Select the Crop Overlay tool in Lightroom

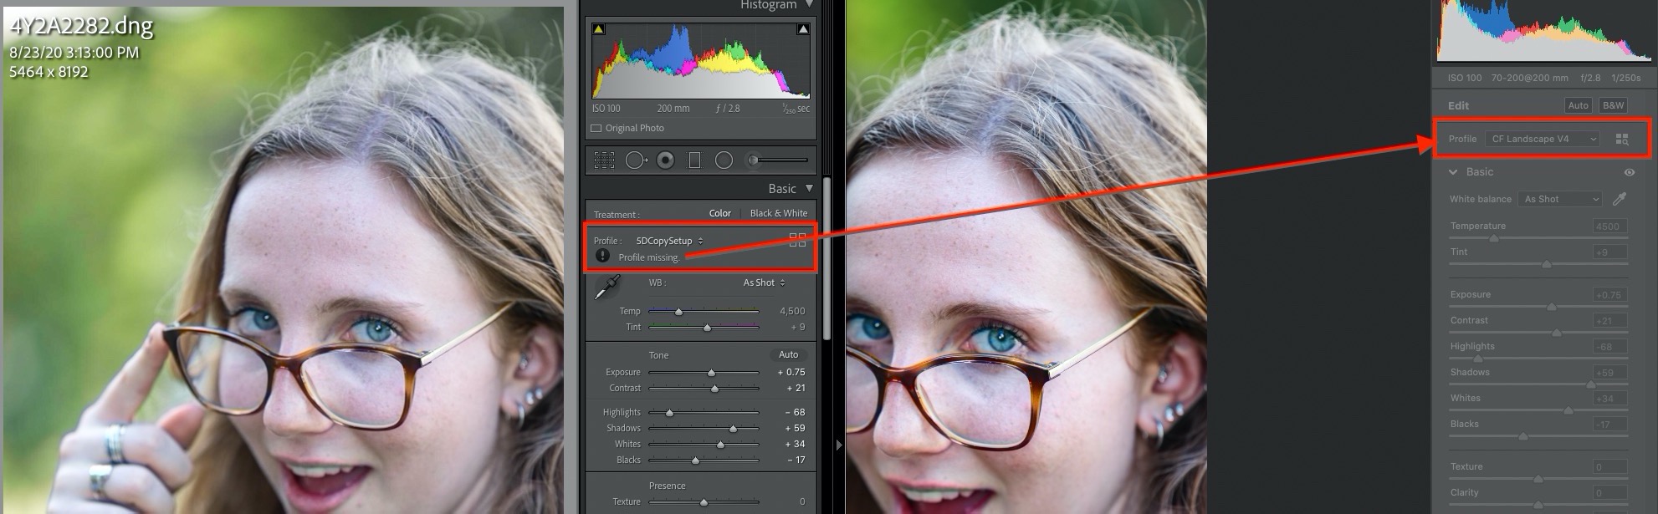pyautogui.click(x=604, y=160)
